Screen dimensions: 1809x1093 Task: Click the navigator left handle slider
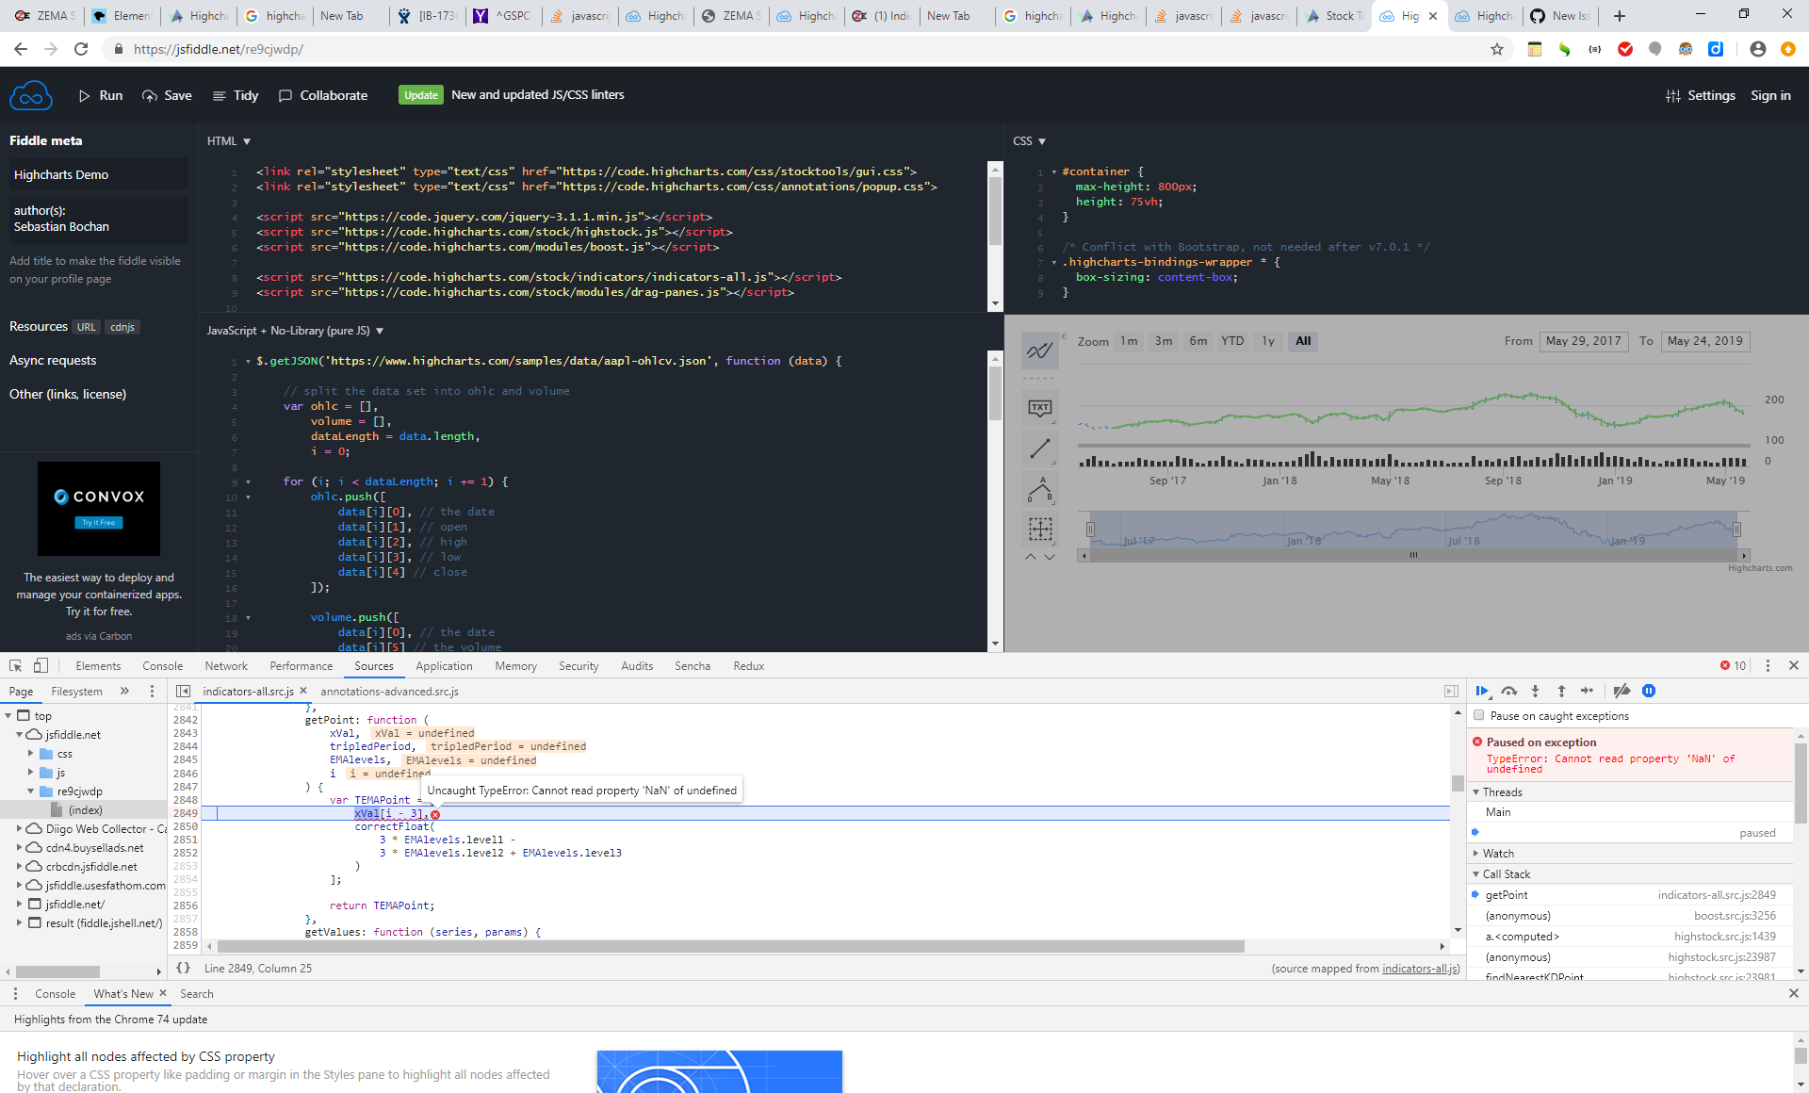coord(1090,530)
